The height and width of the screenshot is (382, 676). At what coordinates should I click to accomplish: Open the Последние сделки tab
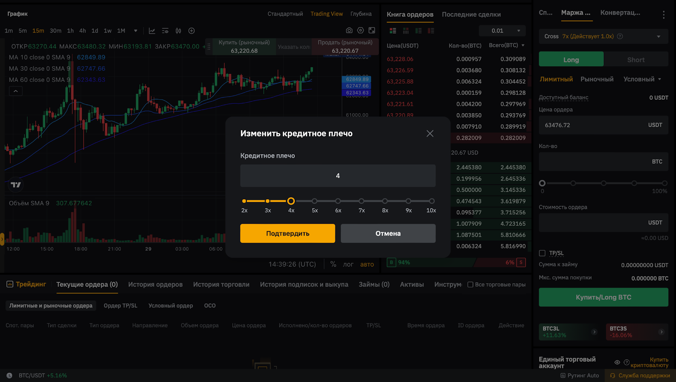(471, 14)
